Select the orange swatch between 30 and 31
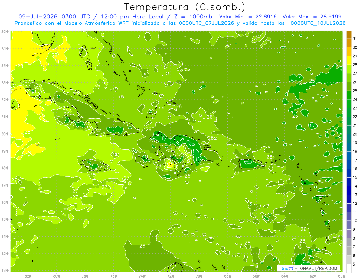The width and height of the screenshot is (363, 280). click(x=349, y=43)
